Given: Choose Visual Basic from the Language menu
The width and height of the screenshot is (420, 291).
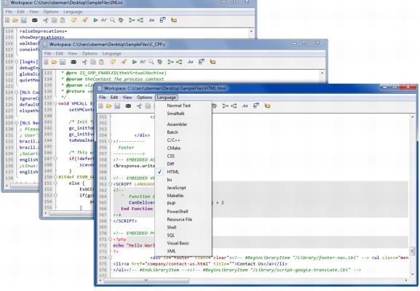Looking at the screenshot, I should pyautogui.click(x=183, y=243).
